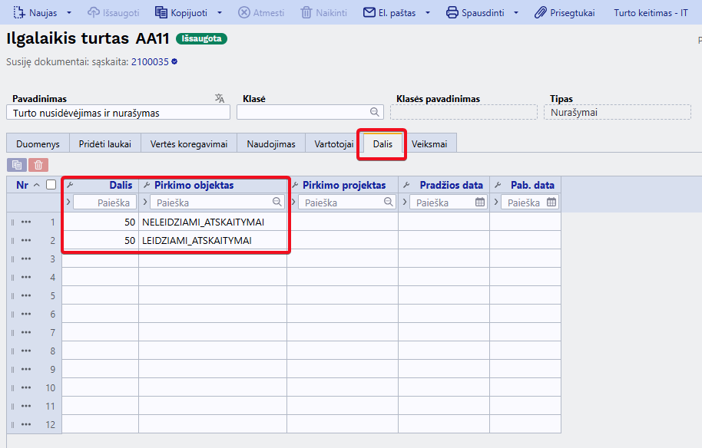Expand the El. paštas dropdown arrow
The image size is (702, 448).
coord(428,12)
